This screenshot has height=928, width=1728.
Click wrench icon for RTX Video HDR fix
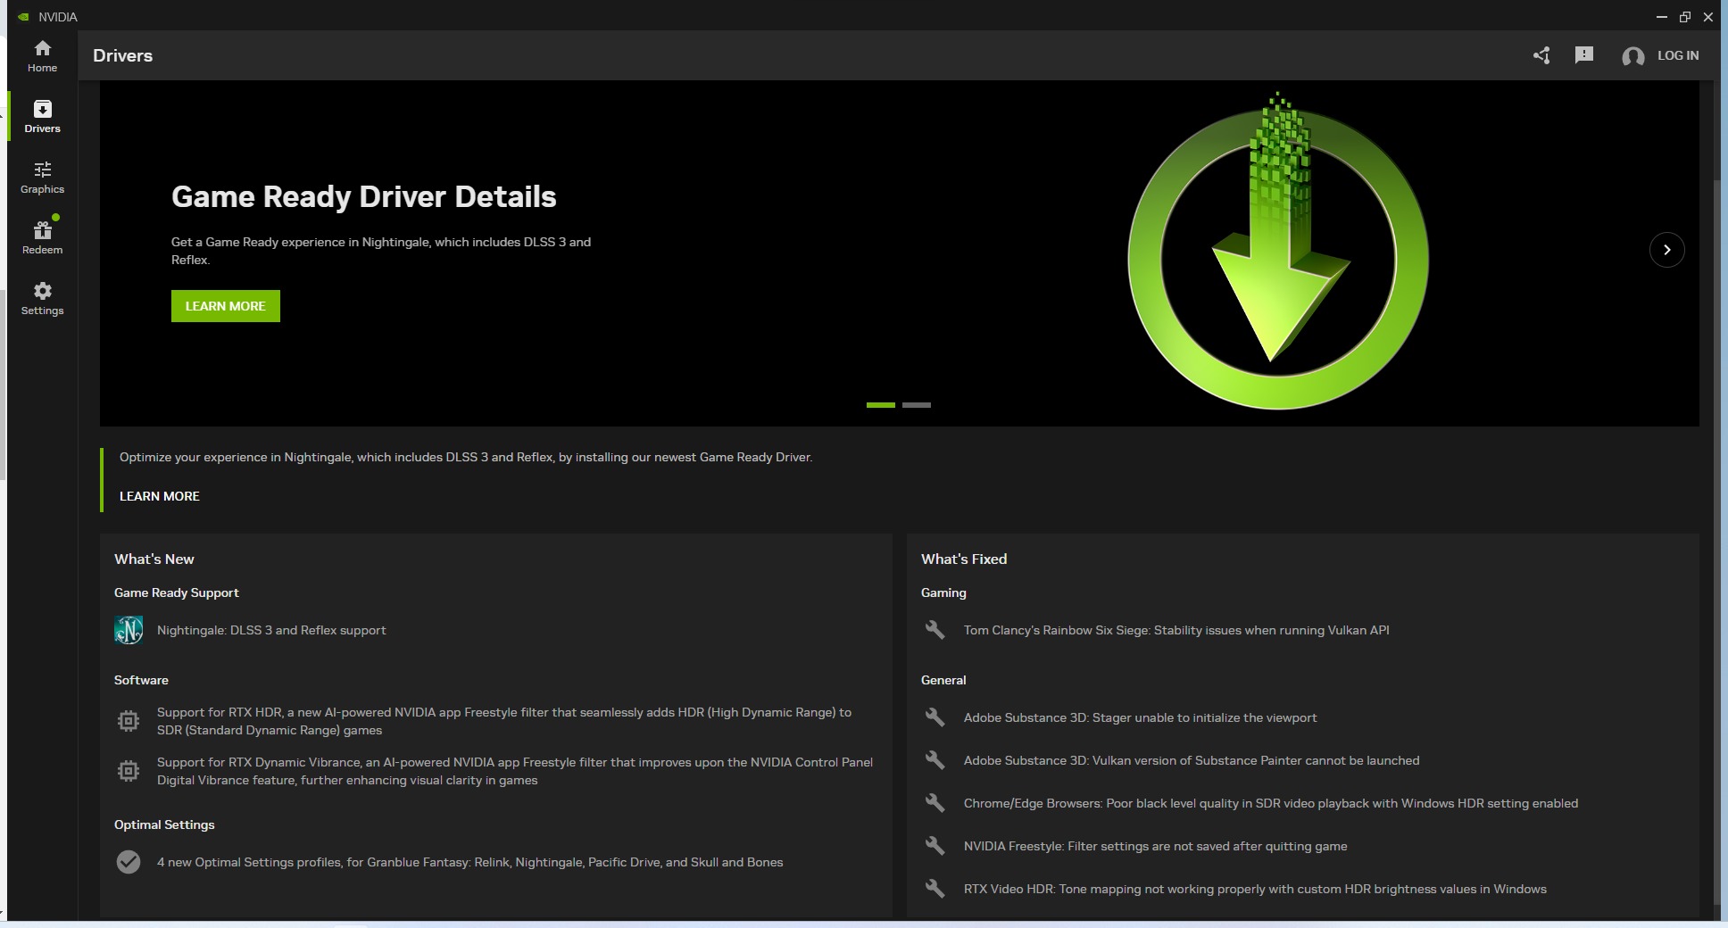pos(935,889)
